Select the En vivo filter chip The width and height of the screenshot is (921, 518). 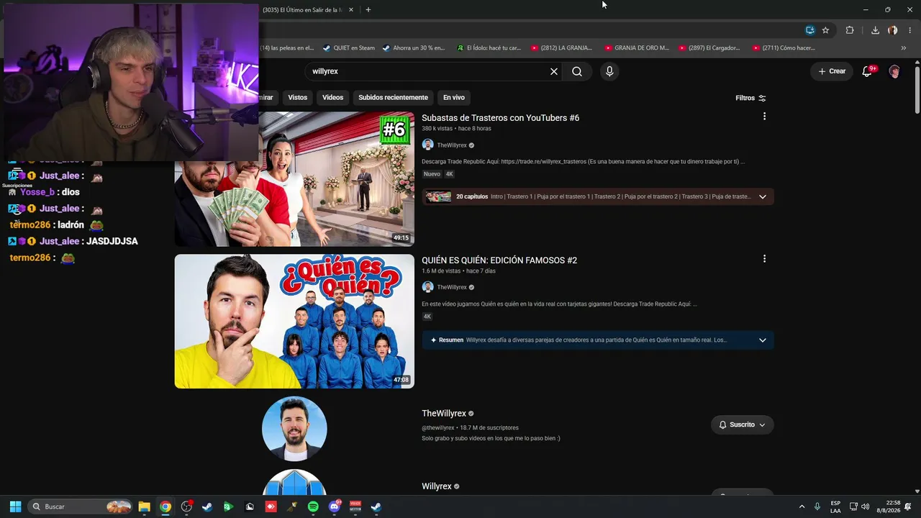click(453, 97)
